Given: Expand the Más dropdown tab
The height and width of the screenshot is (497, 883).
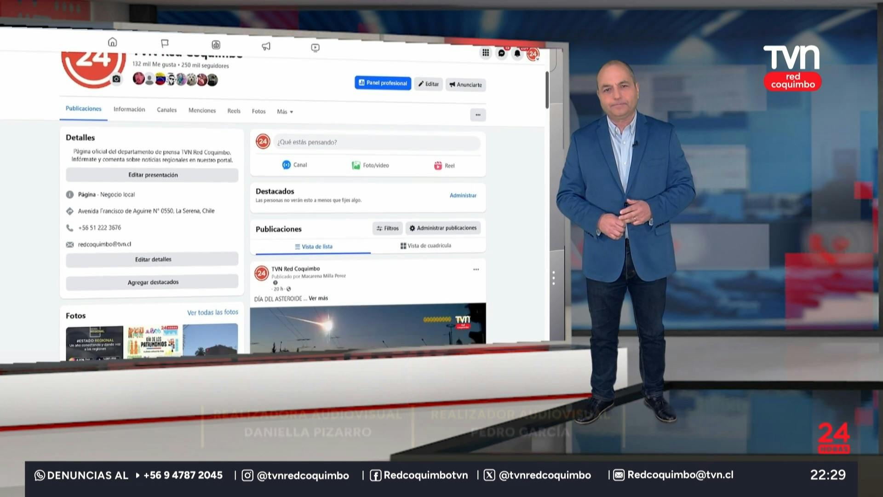Looking at the screenshot, I should pos(285,112).
